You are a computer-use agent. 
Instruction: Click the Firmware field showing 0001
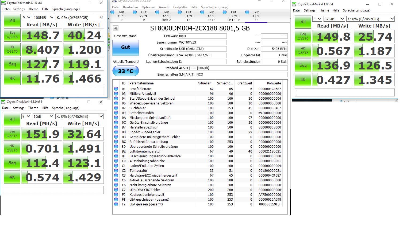click(x=203, y=36)
